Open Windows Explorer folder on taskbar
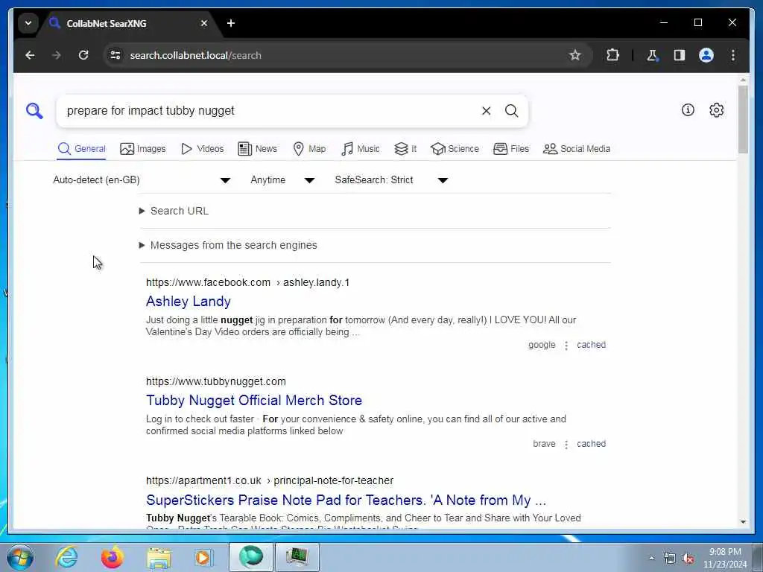The width and height of the screenshot is (763, 572). click(159, 557)
